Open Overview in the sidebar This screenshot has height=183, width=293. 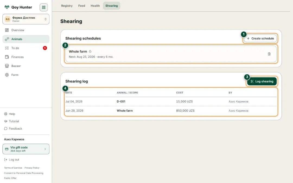pos(26,30)
